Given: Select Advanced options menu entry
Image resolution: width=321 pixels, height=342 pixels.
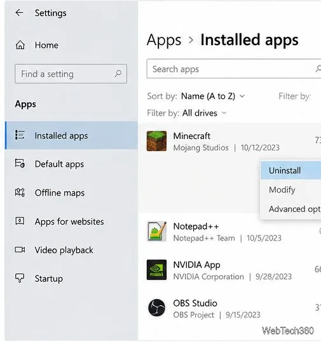Looking at the screenshot, I should (x=291, y=209).
